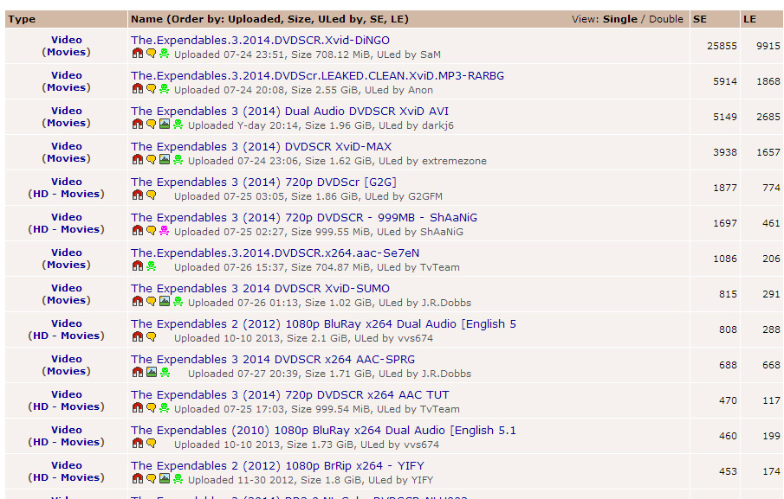Click leechers count 9915

tap(768, 46)
